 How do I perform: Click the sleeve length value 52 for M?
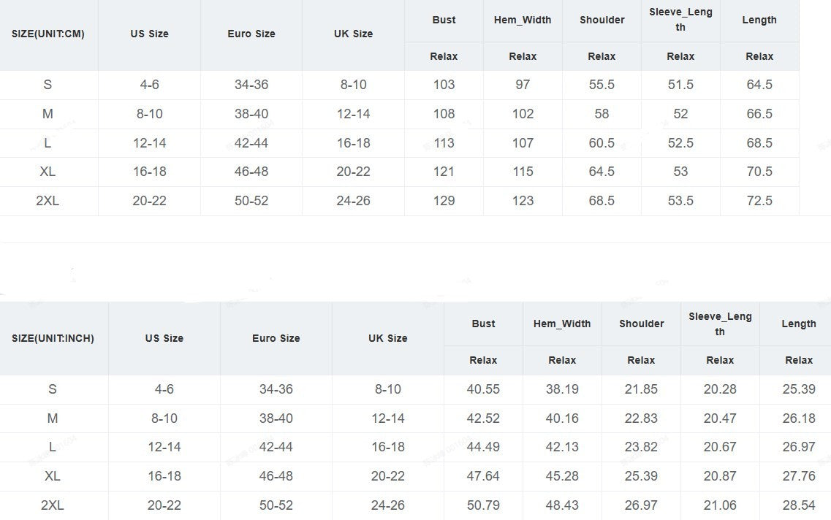(680, 114)
